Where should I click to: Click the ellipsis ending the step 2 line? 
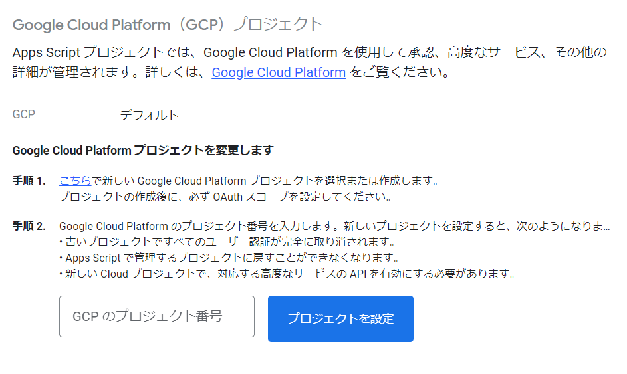[x=607, y=229]
